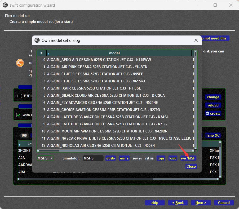This screenshot has width=239, height=209.
Task: Click the skip button
Action: pyautogui.click(x=155, y=203)
